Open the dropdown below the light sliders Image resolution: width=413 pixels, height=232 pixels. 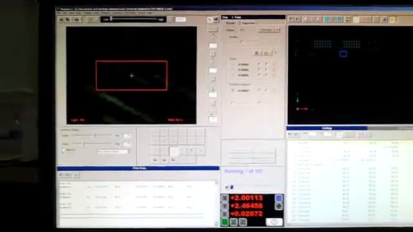[114, 151]
